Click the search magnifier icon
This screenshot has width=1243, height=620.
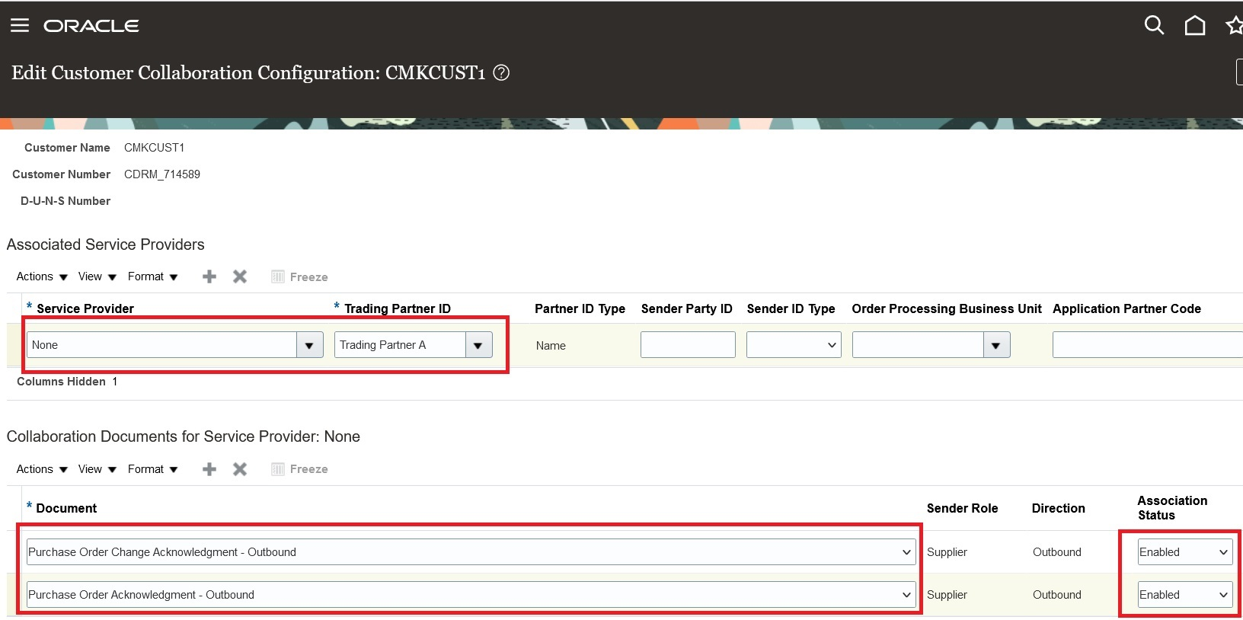click(1154, 25)
